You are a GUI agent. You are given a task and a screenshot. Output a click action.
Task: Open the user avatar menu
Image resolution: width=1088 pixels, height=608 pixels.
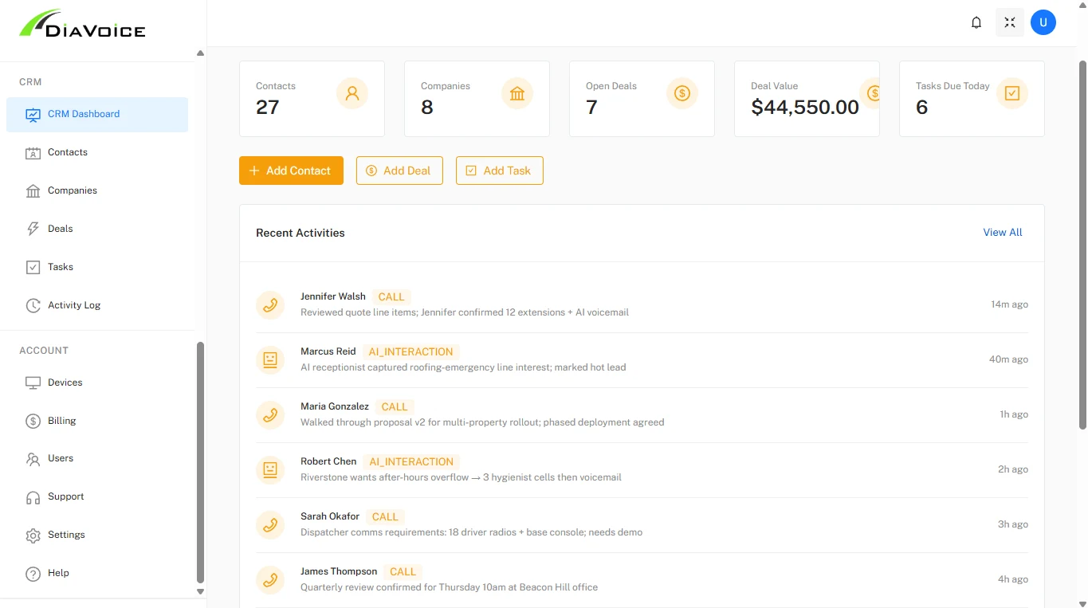click(x=1043, y=22)
